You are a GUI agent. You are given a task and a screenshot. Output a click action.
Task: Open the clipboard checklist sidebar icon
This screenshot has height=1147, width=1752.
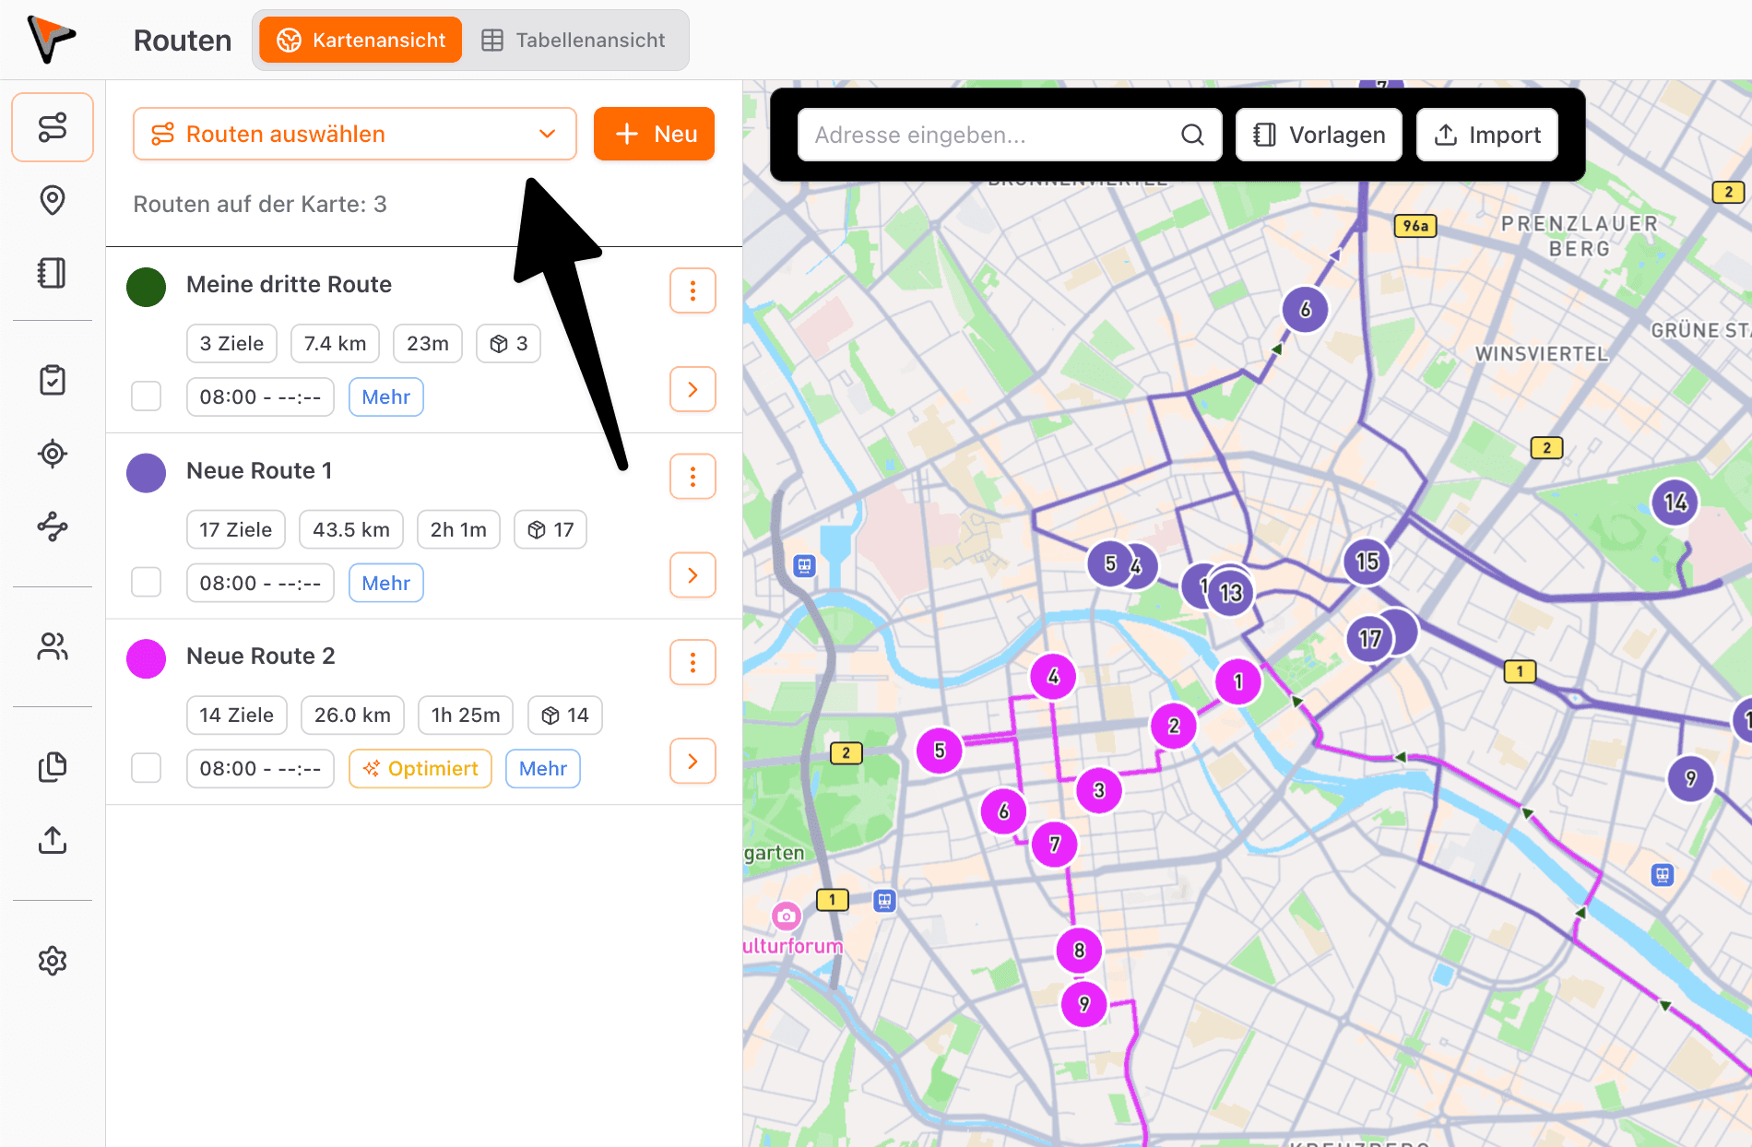(x=53, y=380)
